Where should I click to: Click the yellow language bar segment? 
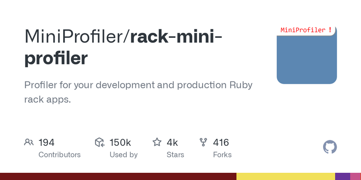[x=286, y=176]
